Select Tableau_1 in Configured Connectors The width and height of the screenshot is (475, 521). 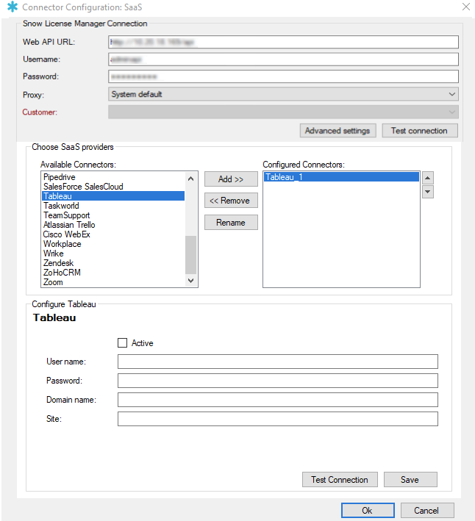[x=283, y=177]
